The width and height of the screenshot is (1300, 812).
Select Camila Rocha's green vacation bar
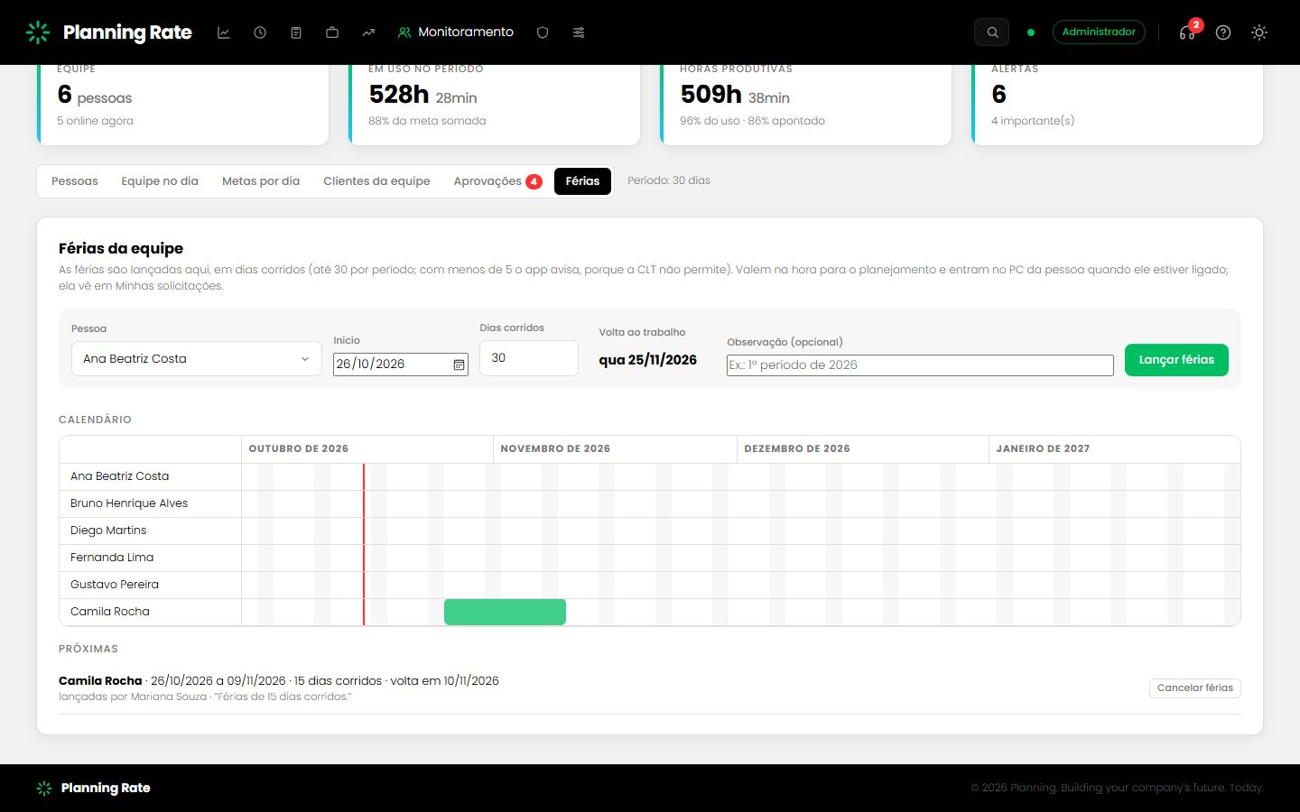pos(505,612)
